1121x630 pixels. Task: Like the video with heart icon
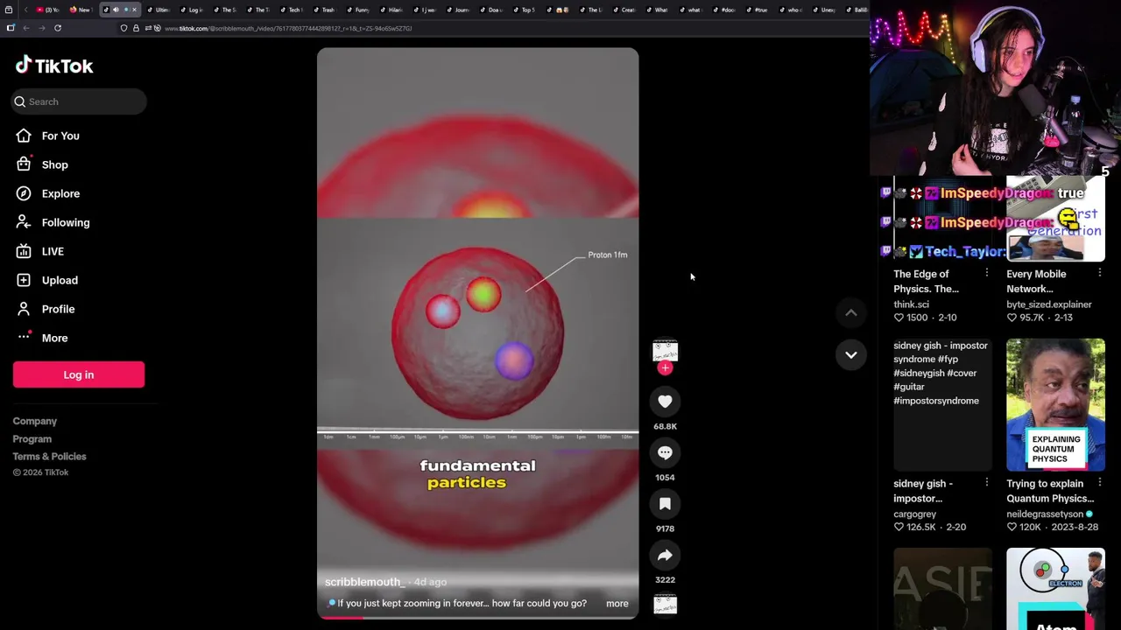tap(665, 402)
